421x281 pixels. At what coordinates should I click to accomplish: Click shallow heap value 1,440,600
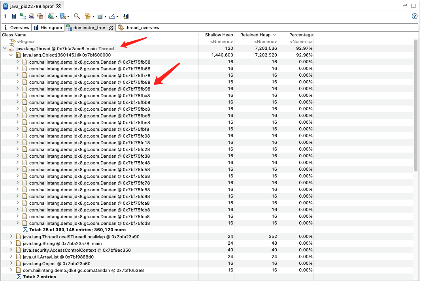coord(222,55)
